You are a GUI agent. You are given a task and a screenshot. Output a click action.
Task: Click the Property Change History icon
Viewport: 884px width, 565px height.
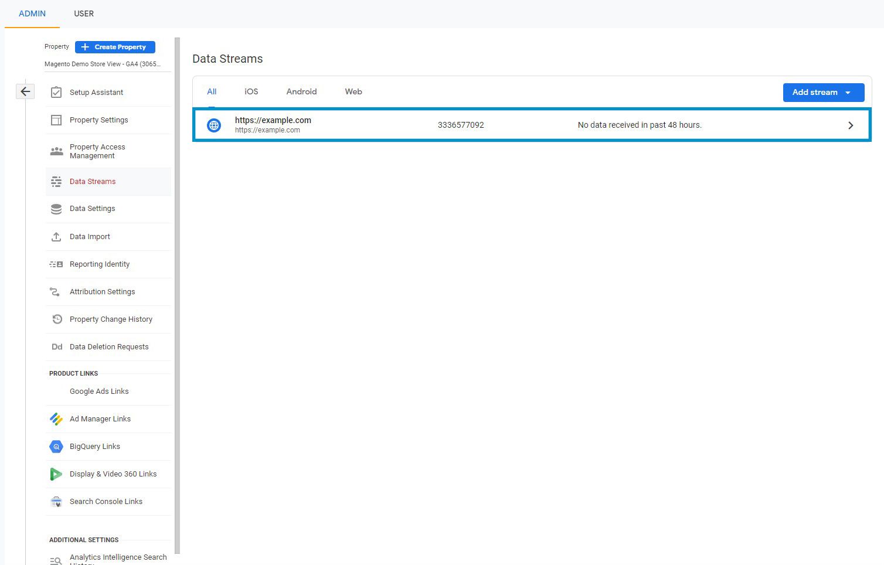(x=56, y=319)
